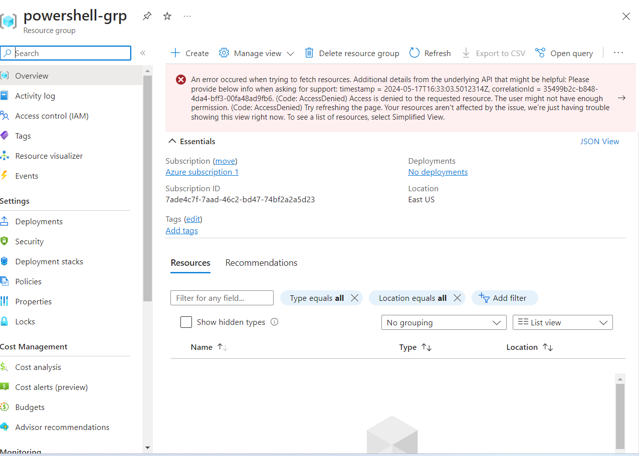Click the resource list scrollbar thumb
Screen dimensions: 639x456
620,416
